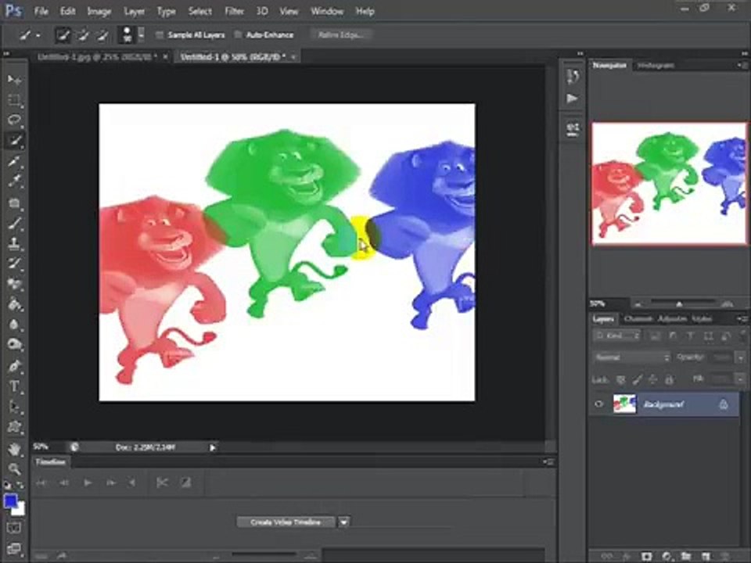
Task: Create a new layer group
Action: pos(686,556)
